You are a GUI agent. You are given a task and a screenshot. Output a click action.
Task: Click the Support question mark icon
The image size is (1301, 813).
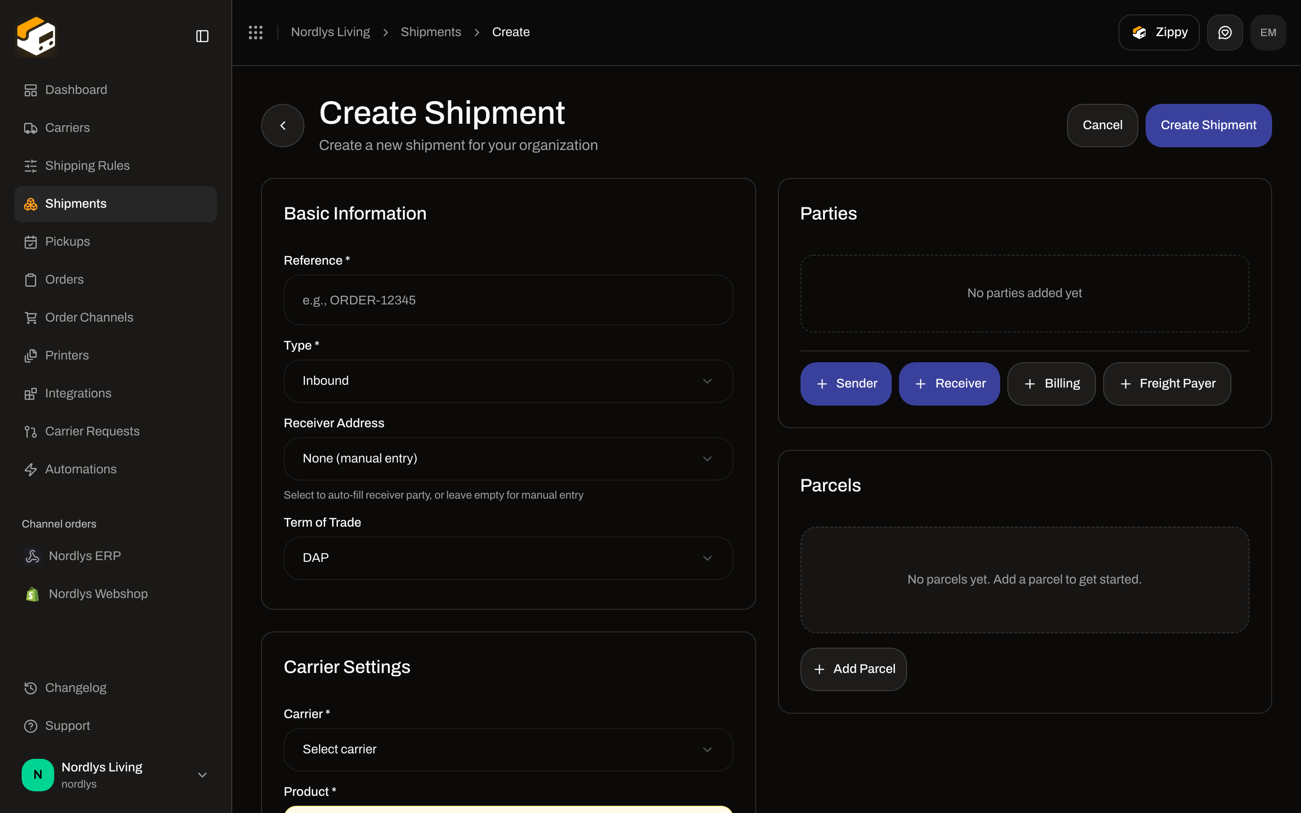tap(31, 726)
